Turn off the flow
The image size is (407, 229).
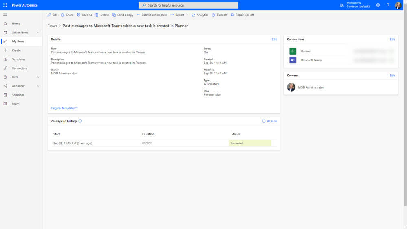[x=220, y=15]
